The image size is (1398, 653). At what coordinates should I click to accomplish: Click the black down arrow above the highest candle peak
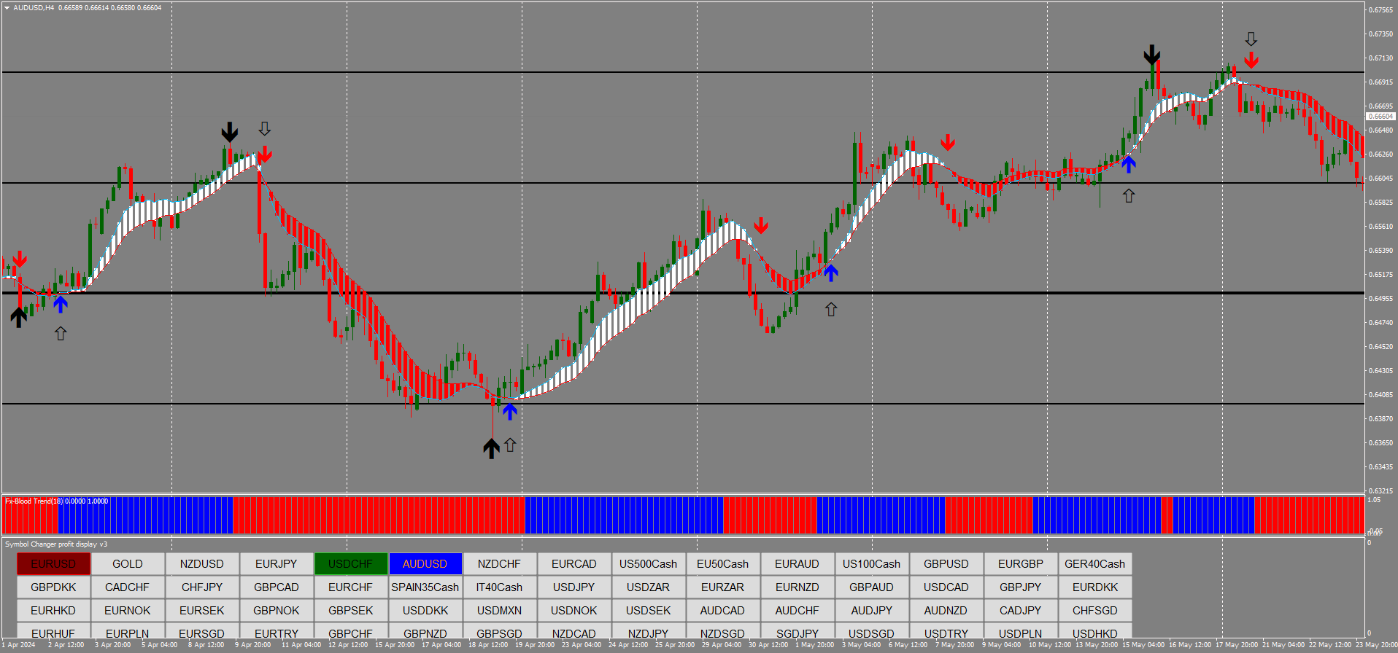pyautogui.click(x=1151, y=55)
